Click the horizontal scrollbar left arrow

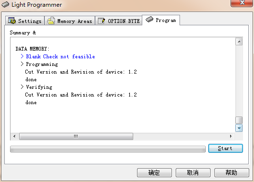[14, 136]
